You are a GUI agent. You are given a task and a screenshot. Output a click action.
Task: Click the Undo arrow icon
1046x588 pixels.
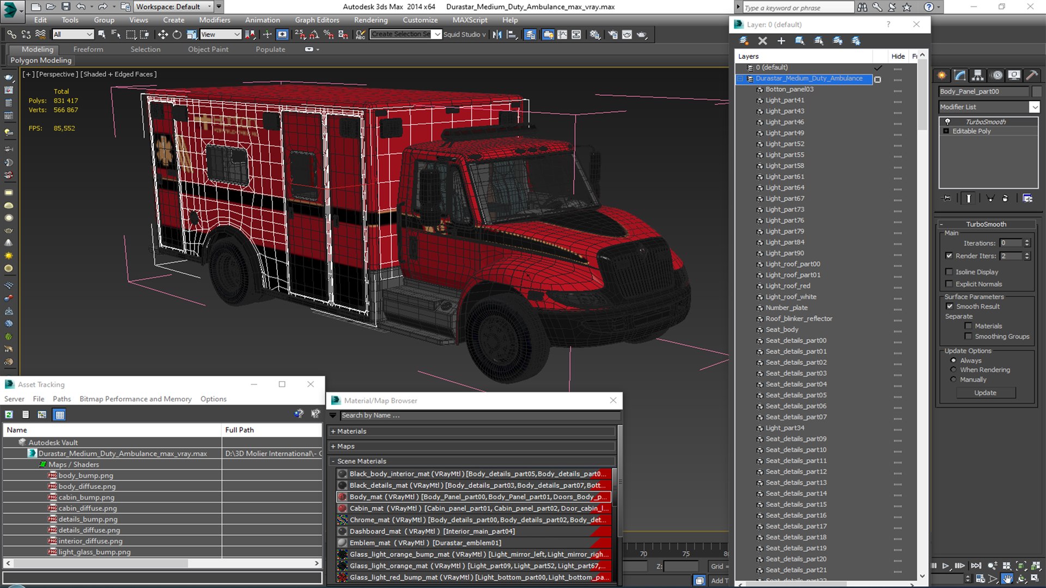81,7
